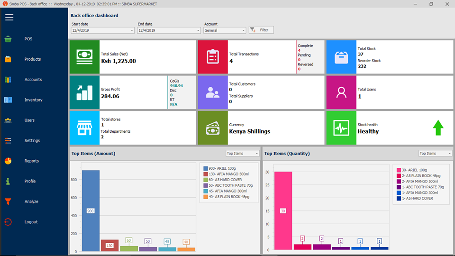The width and height of the screenshot is (455, 256).
Task: Click the Settings sliders icon
Action: [x=8, y=140]
